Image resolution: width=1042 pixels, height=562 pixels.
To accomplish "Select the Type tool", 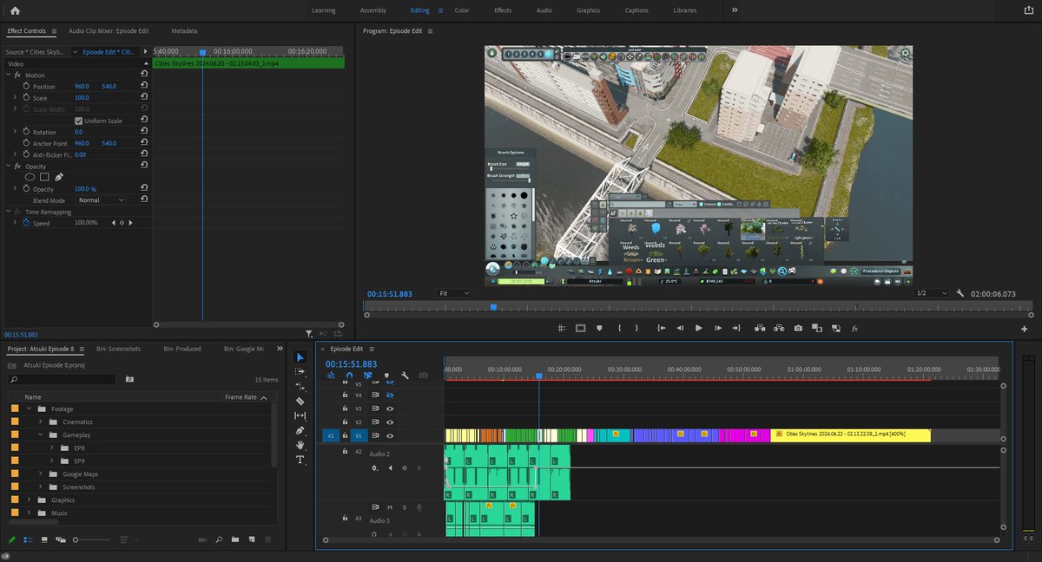I will tap(300, 460).
